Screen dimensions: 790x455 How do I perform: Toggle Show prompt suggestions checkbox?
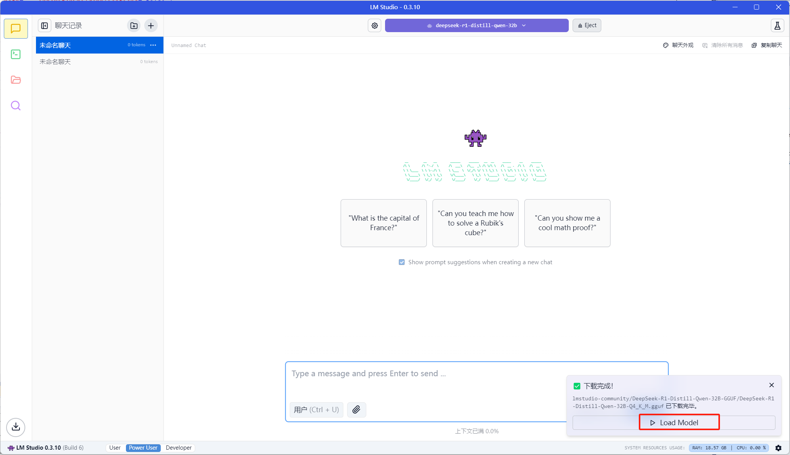coord(402,262)
